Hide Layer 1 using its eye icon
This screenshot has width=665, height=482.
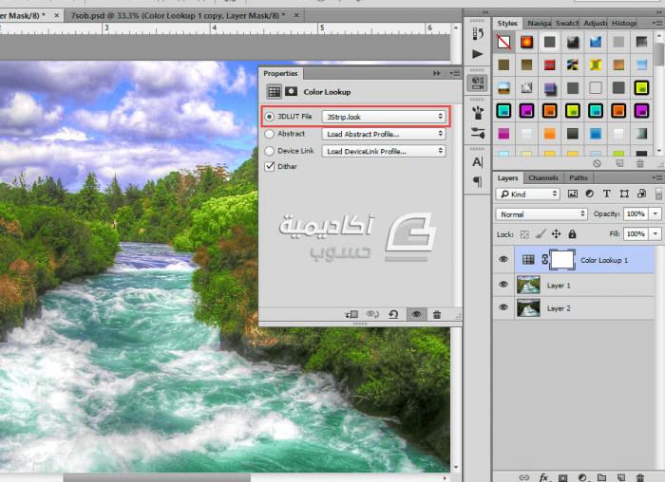tap(503, 285)
